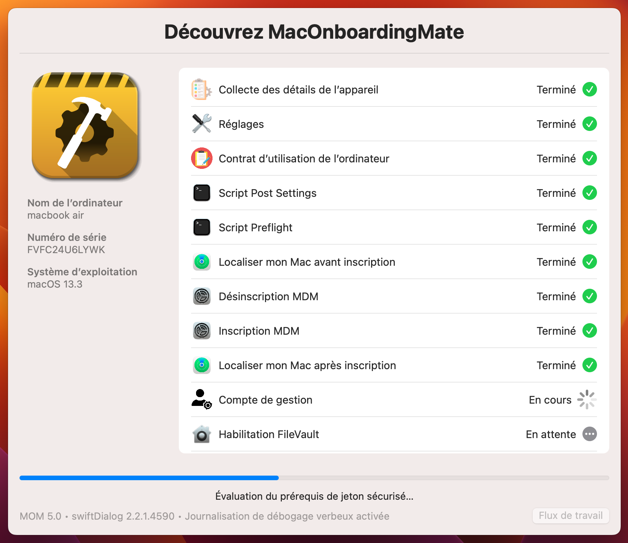The width and height of the screenshot is (628, 543).
Task: Click the Terminé status on Inscription MDM row
Action: 556,331
